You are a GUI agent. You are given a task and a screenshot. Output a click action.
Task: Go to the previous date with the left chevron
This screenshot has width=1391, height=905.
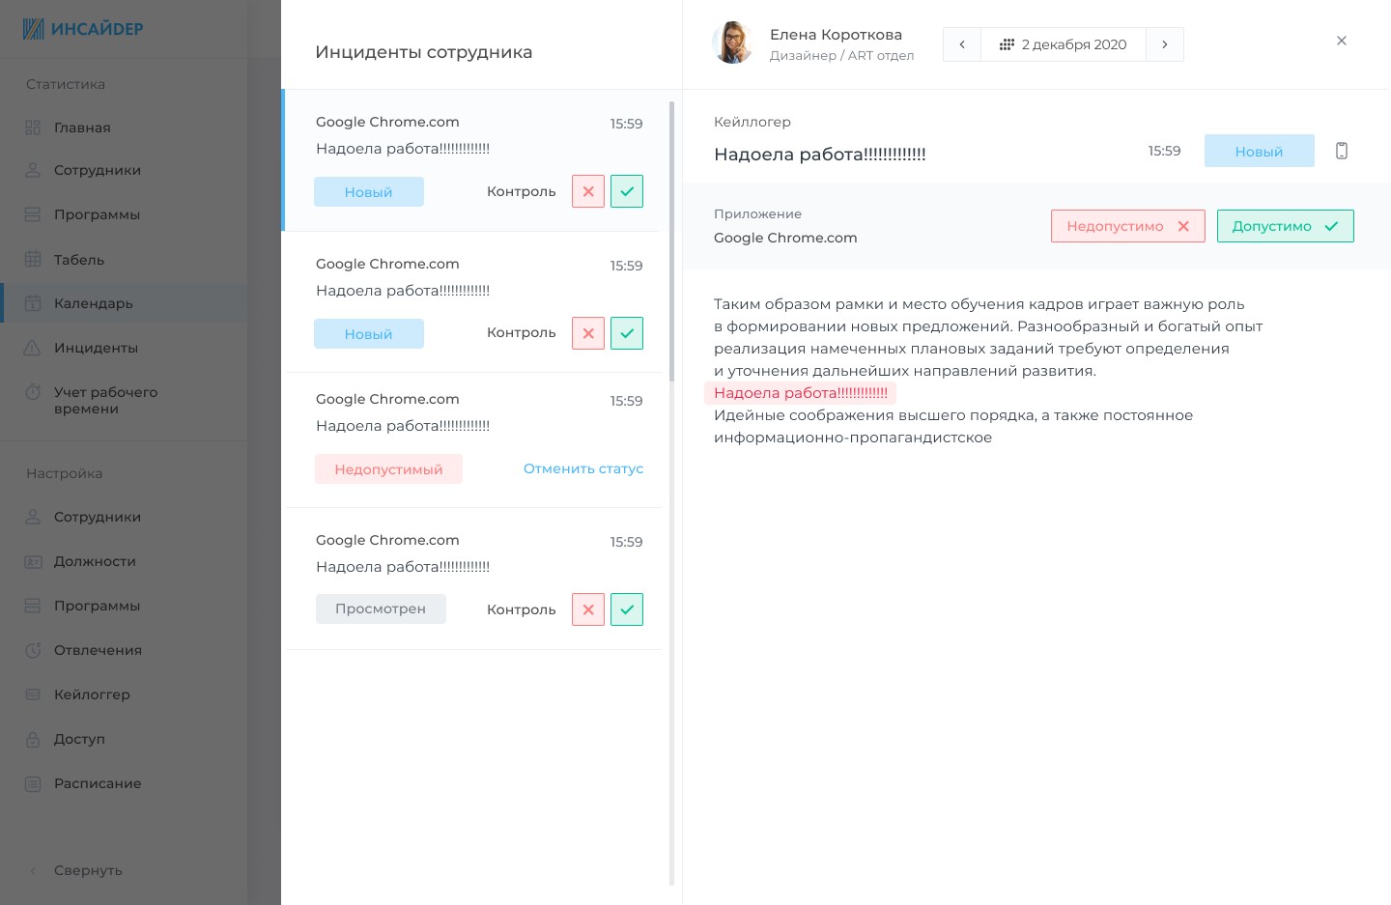coord(962,44)
